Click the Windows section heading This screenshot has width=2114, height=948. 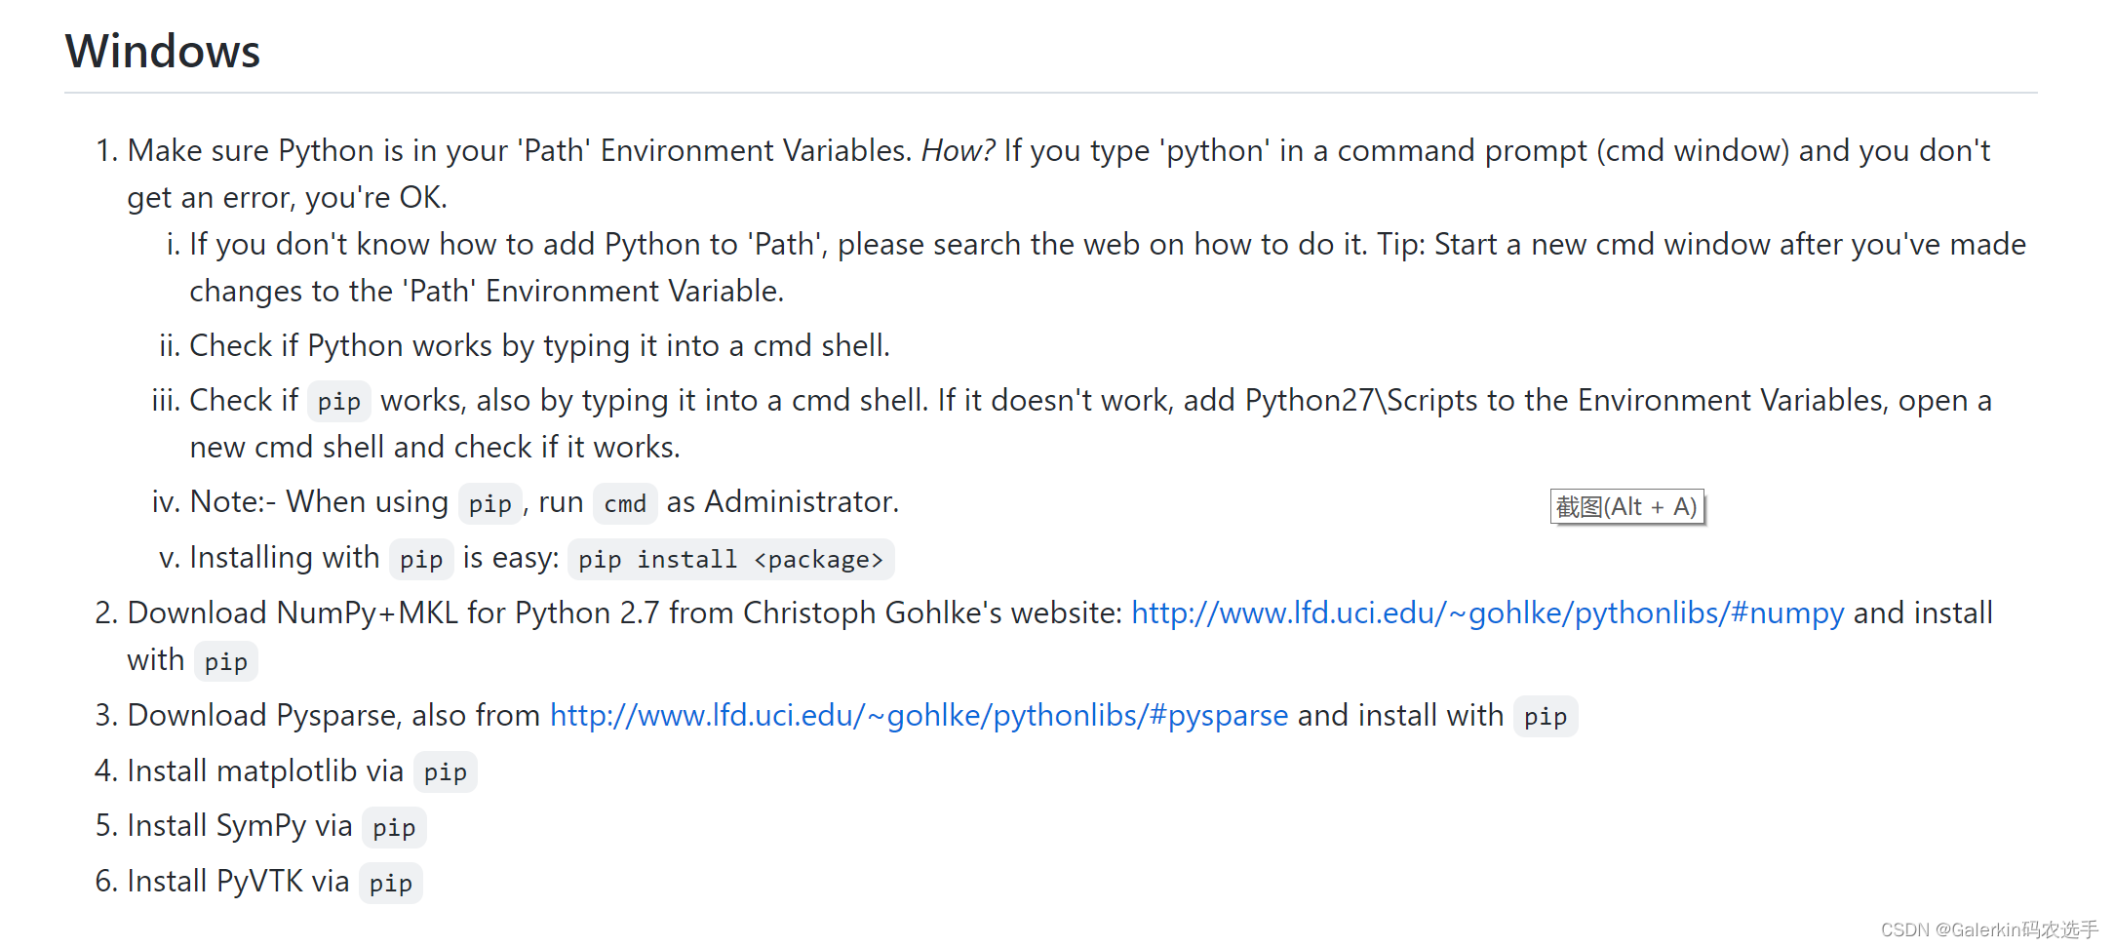163,51
